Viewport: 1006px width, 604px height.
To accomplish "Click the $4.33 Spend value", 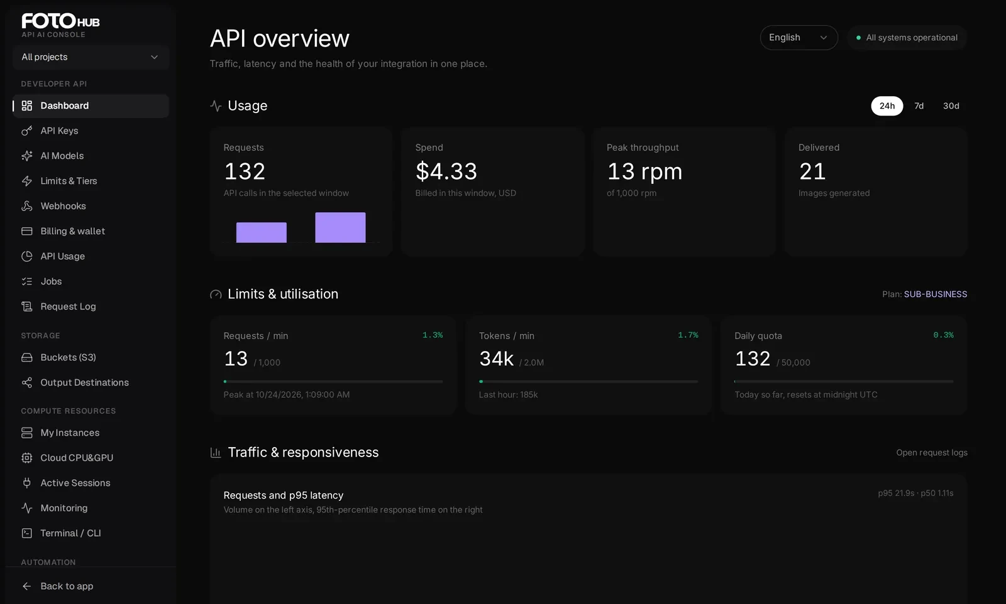I will (x=446, y=171).
